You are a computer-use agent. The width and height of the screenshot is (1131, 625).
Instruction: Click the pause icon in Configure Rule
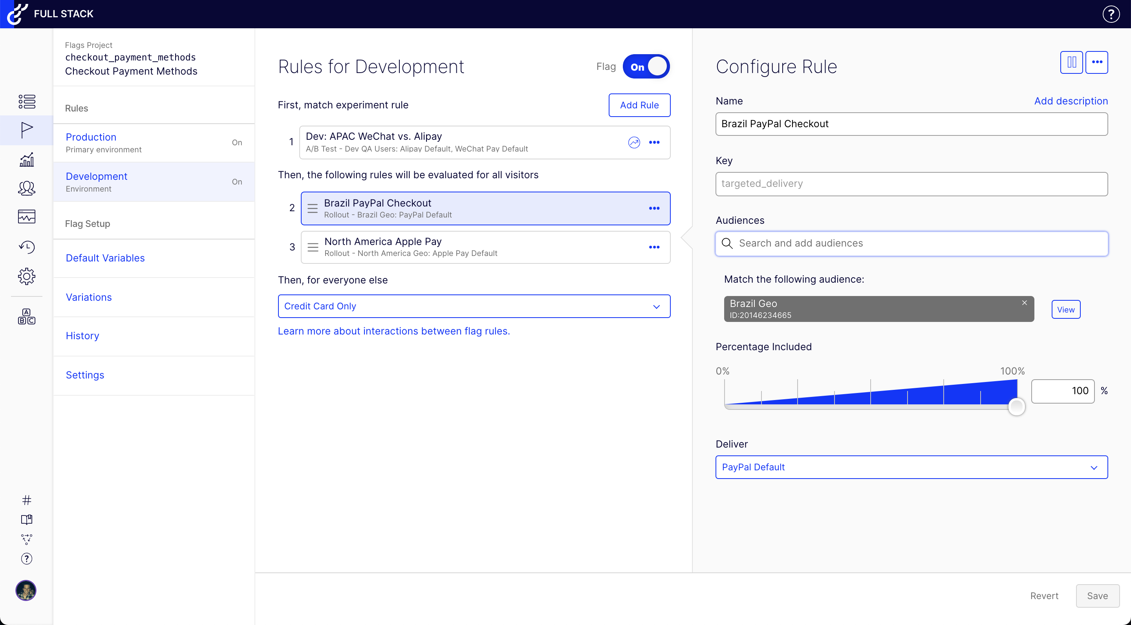coord(1071,62)
